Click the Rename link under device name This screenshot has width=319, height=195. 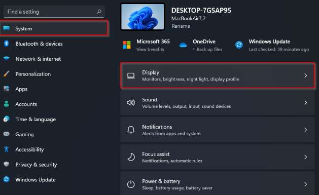pyautogui.click(x=181, y=26)
